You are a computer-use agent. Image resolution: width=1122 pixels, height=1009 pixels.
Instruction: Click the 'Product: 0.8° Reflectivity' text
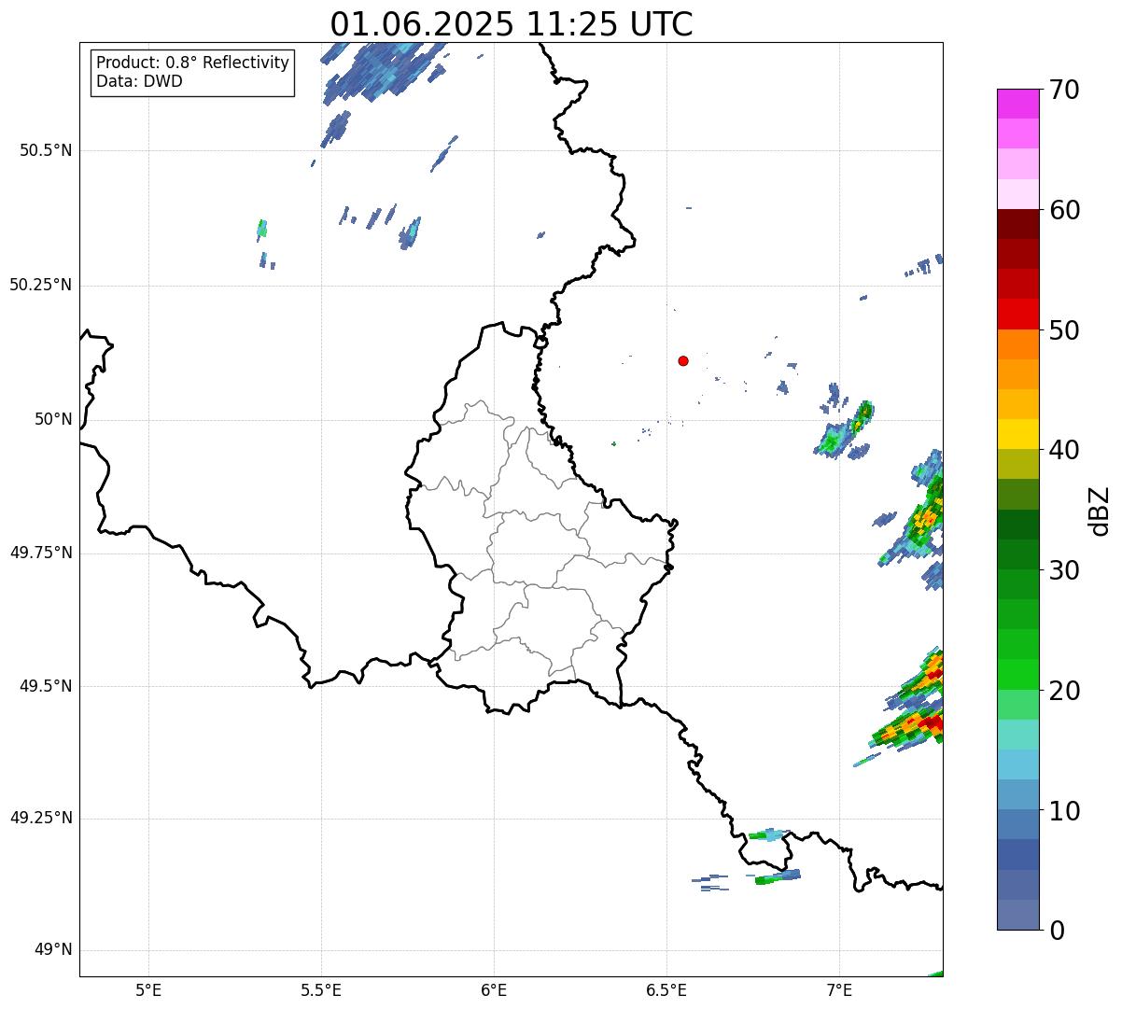coord(193,63)
